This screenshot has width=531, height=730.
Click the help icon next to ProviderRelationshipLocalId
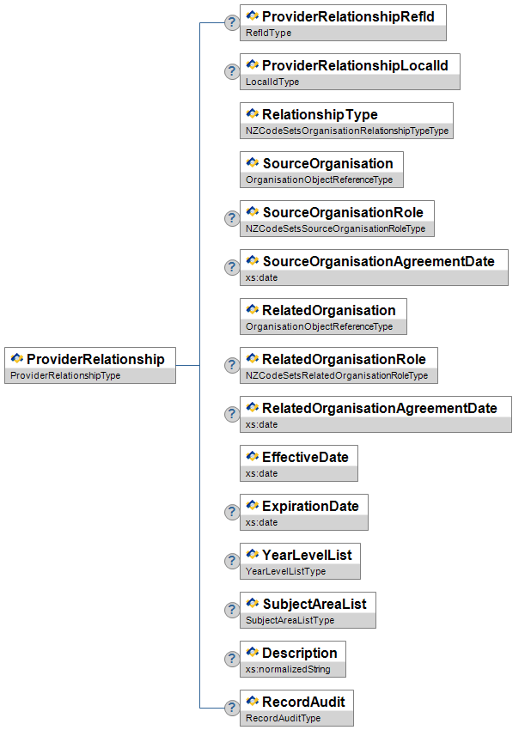[x=231, y=71]
